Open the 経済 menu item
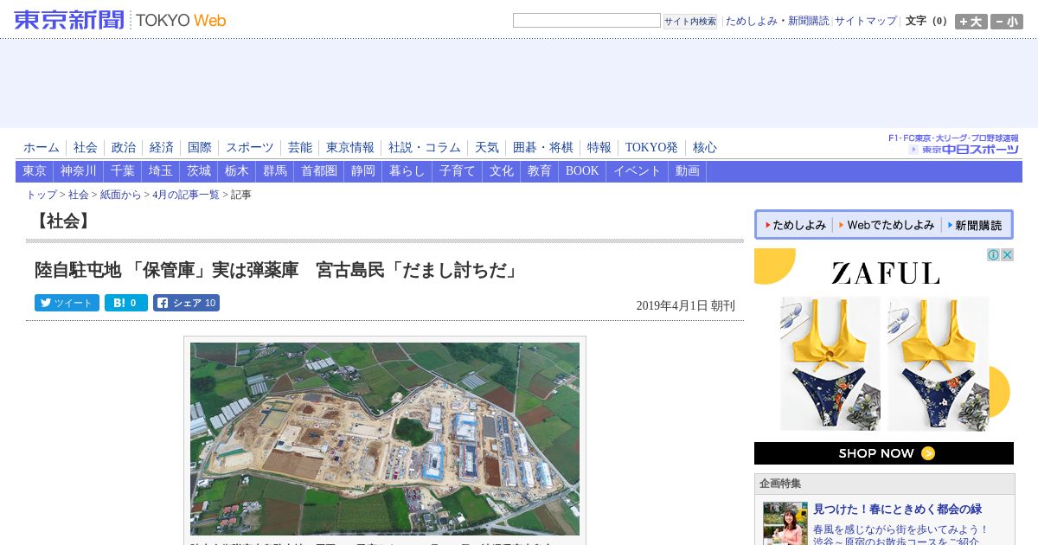The image size is (1038, 545). click(162, 148)
